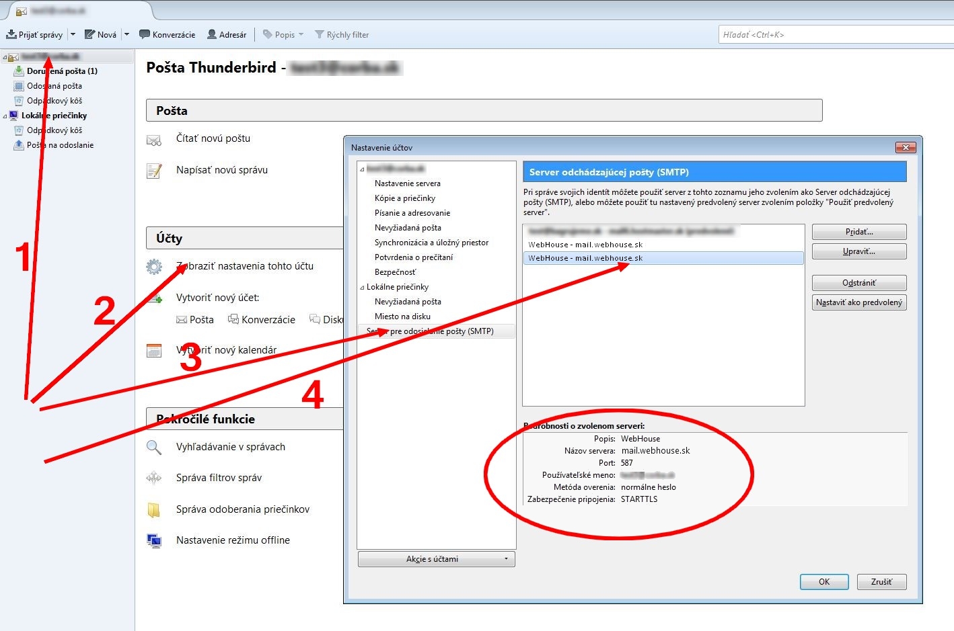Focus the Hľadať search field

click(x=836, y=34)
